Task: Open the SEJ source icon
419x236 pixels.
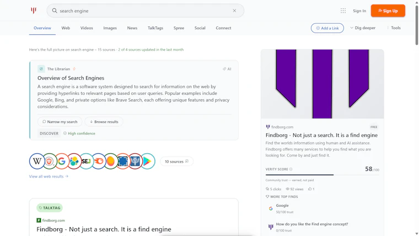Action: click(x=87, y=161)
